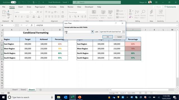The width and height of the screenshot is (179, 100).
Task: Click the Orientation text angle icon
Action: click(x=56, y=12)
